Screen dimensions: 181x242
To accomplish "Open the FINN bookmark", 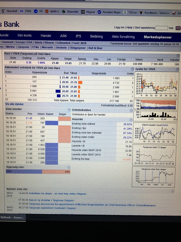I will (25, 11).
